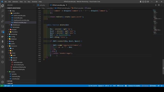Change encoding via UTF-8
164x92 pixels.
[x=107, y=86]
